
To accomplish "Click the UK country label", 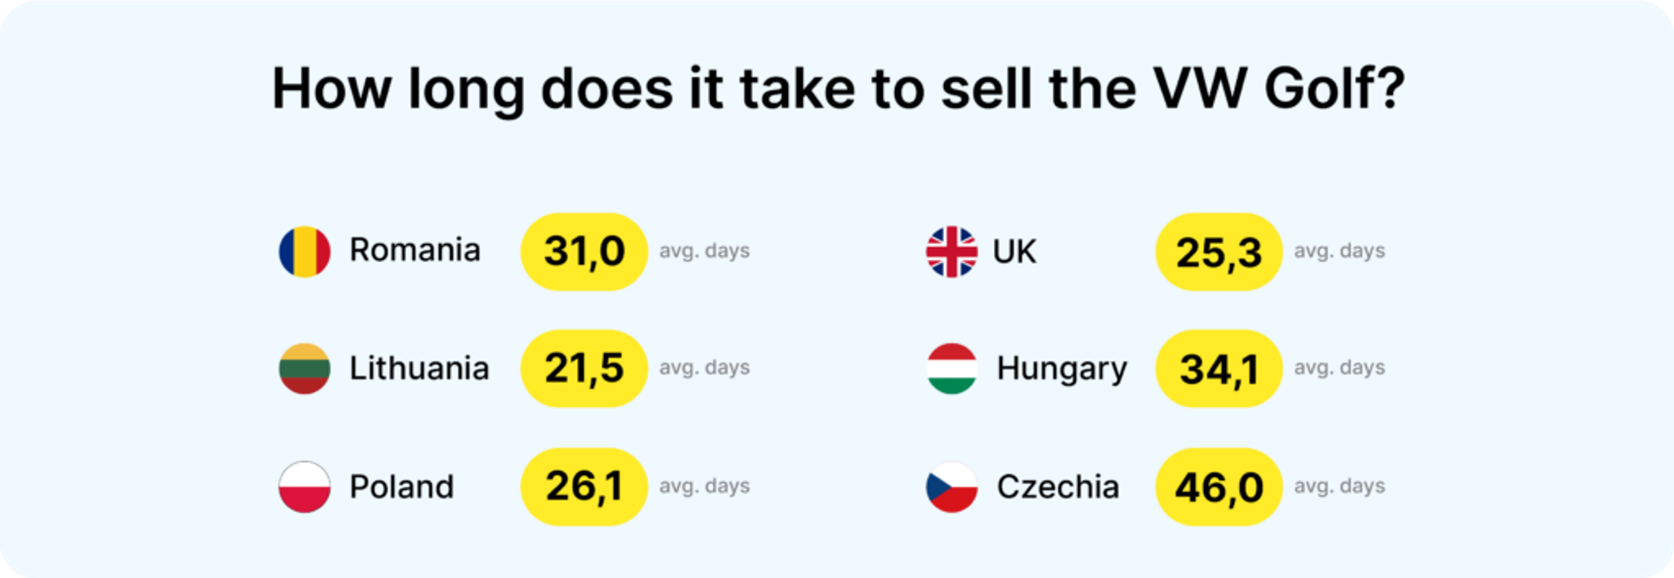I will click(x=1014, y=251).
